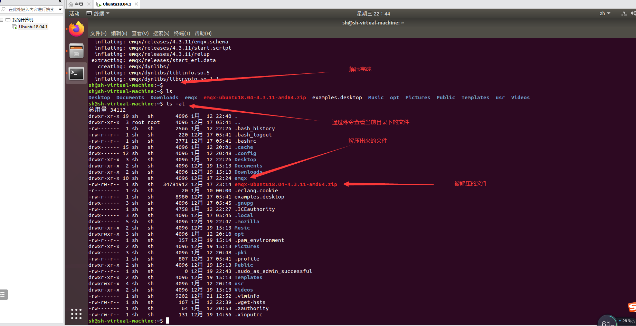Viewport: 636px width, 326px height.
Task: Click the 活动 activities button
Action: 74,14
